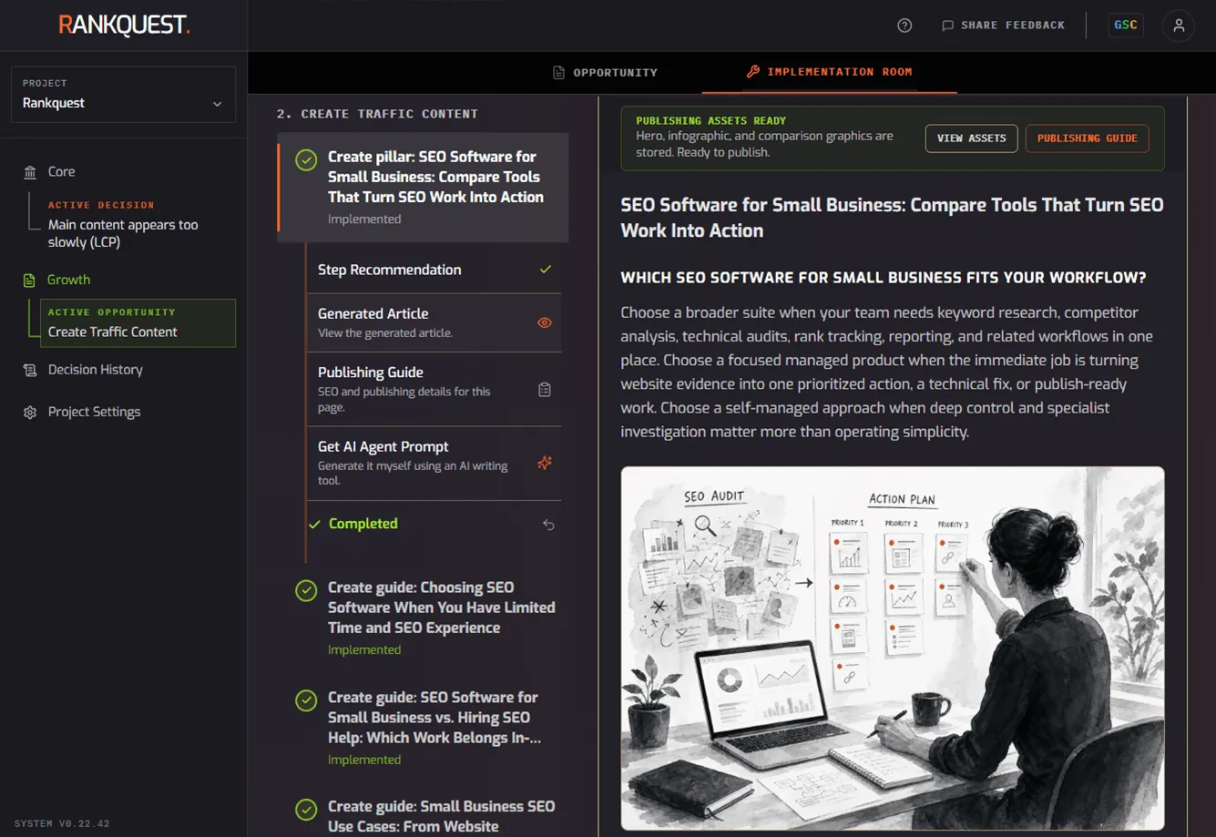Click '2. CREATE TRAFFIC CONTENT' section heading

[x=377, y=114]
